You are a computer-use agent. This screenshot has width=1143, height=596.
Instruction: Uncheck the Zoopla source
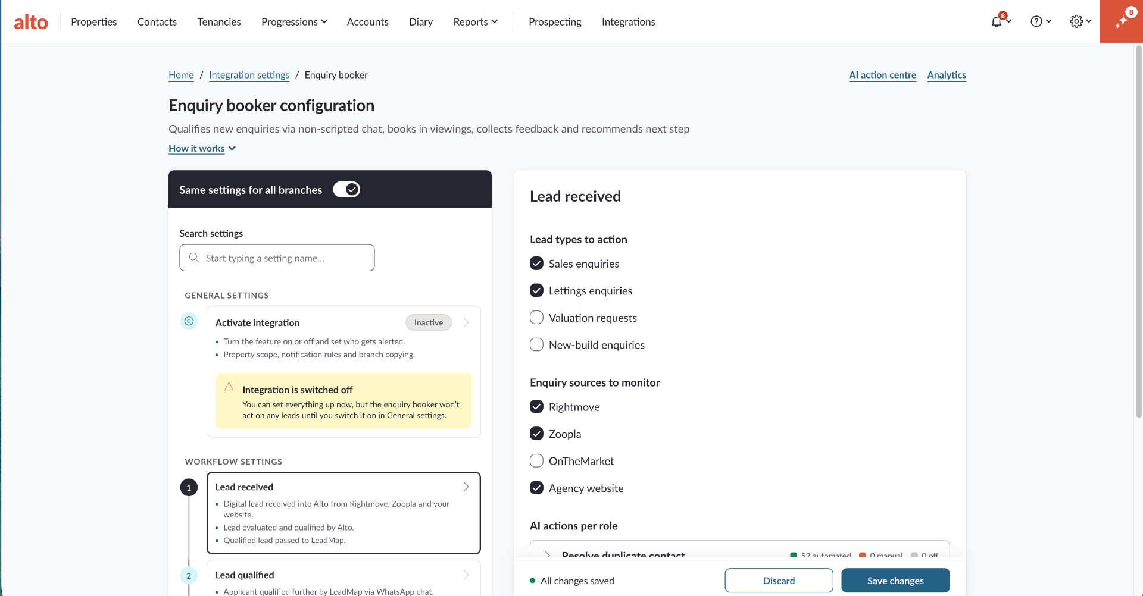click(536, 434)
